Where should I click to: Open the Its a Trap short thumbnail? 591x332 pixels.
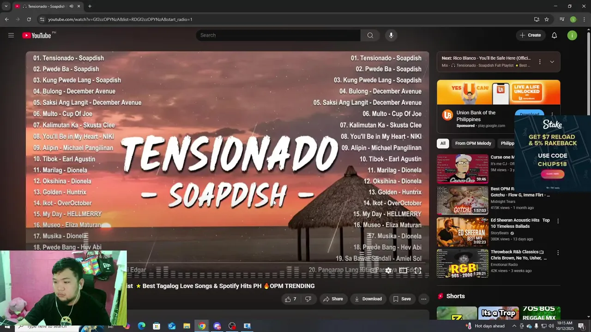tap(498, 313)
